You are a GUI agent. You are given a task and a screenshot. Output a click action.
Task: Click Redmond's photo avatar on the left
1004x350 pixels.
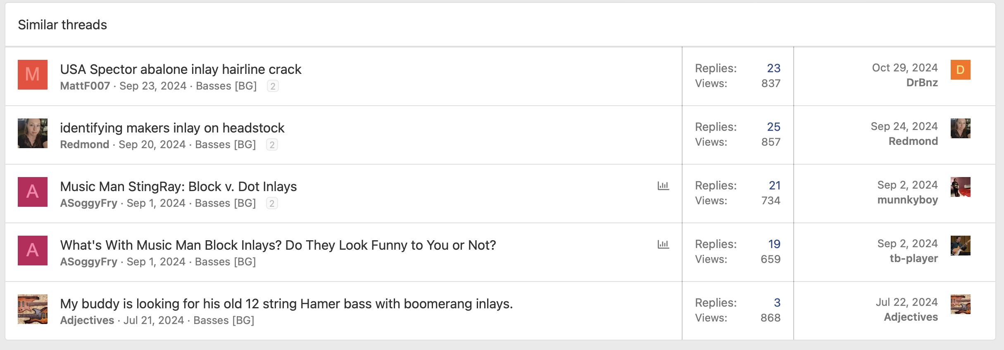pos(33,133)
